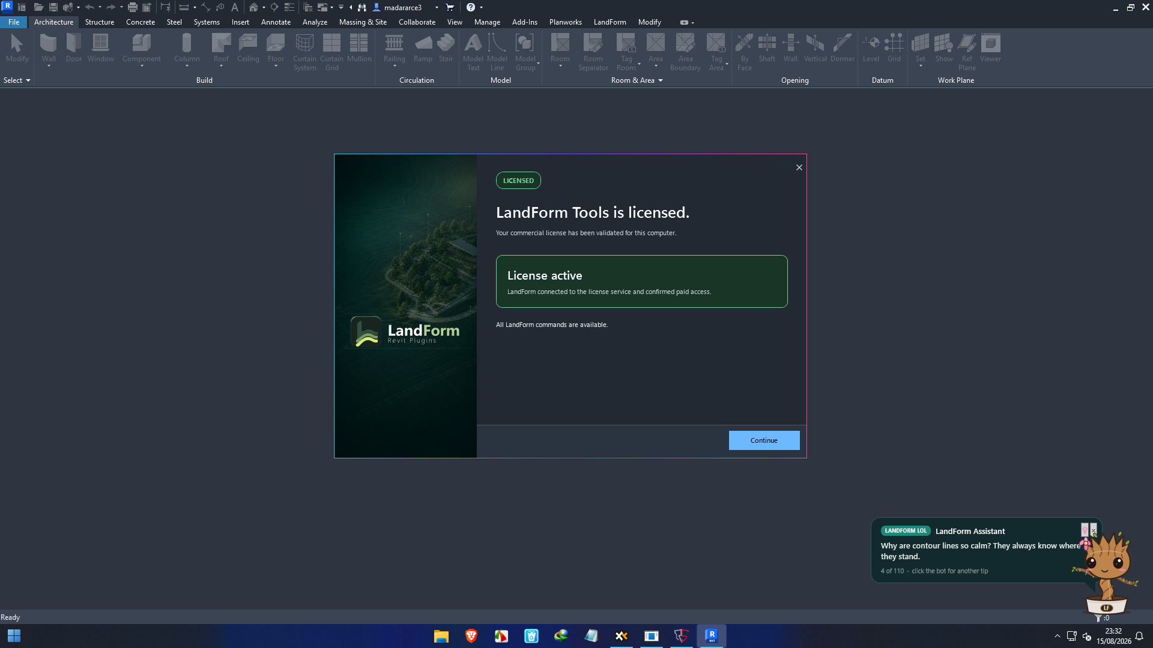Click the Vertical opening tool
Screen dimensions: 1153x648
tap(815, 48)
